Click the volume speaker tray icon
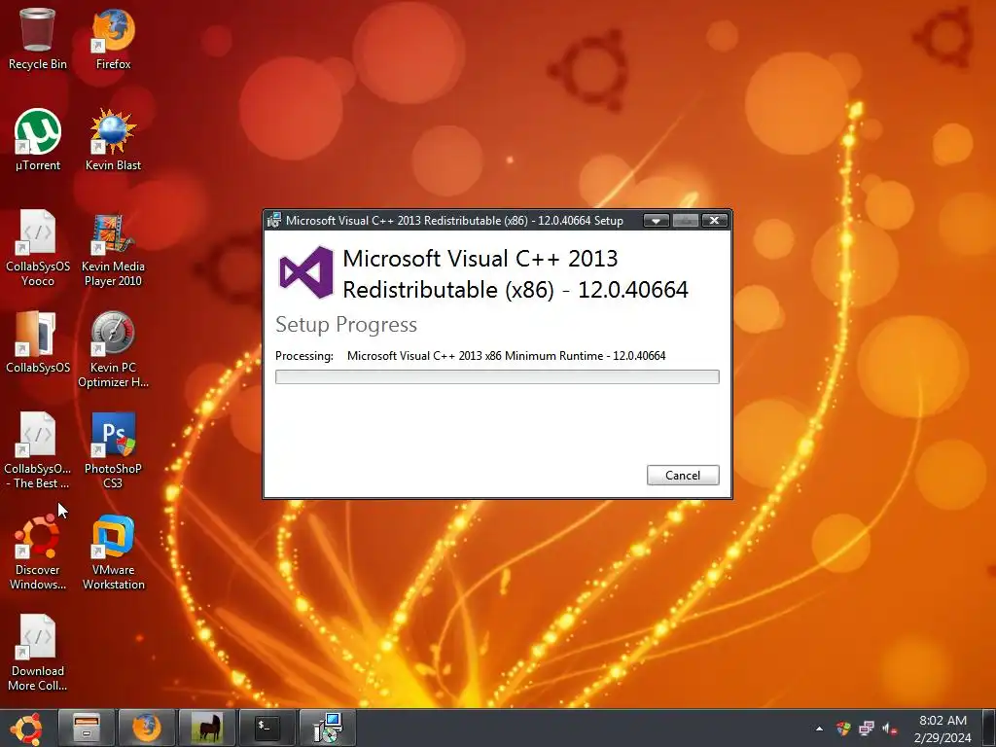 pos(890,729)
